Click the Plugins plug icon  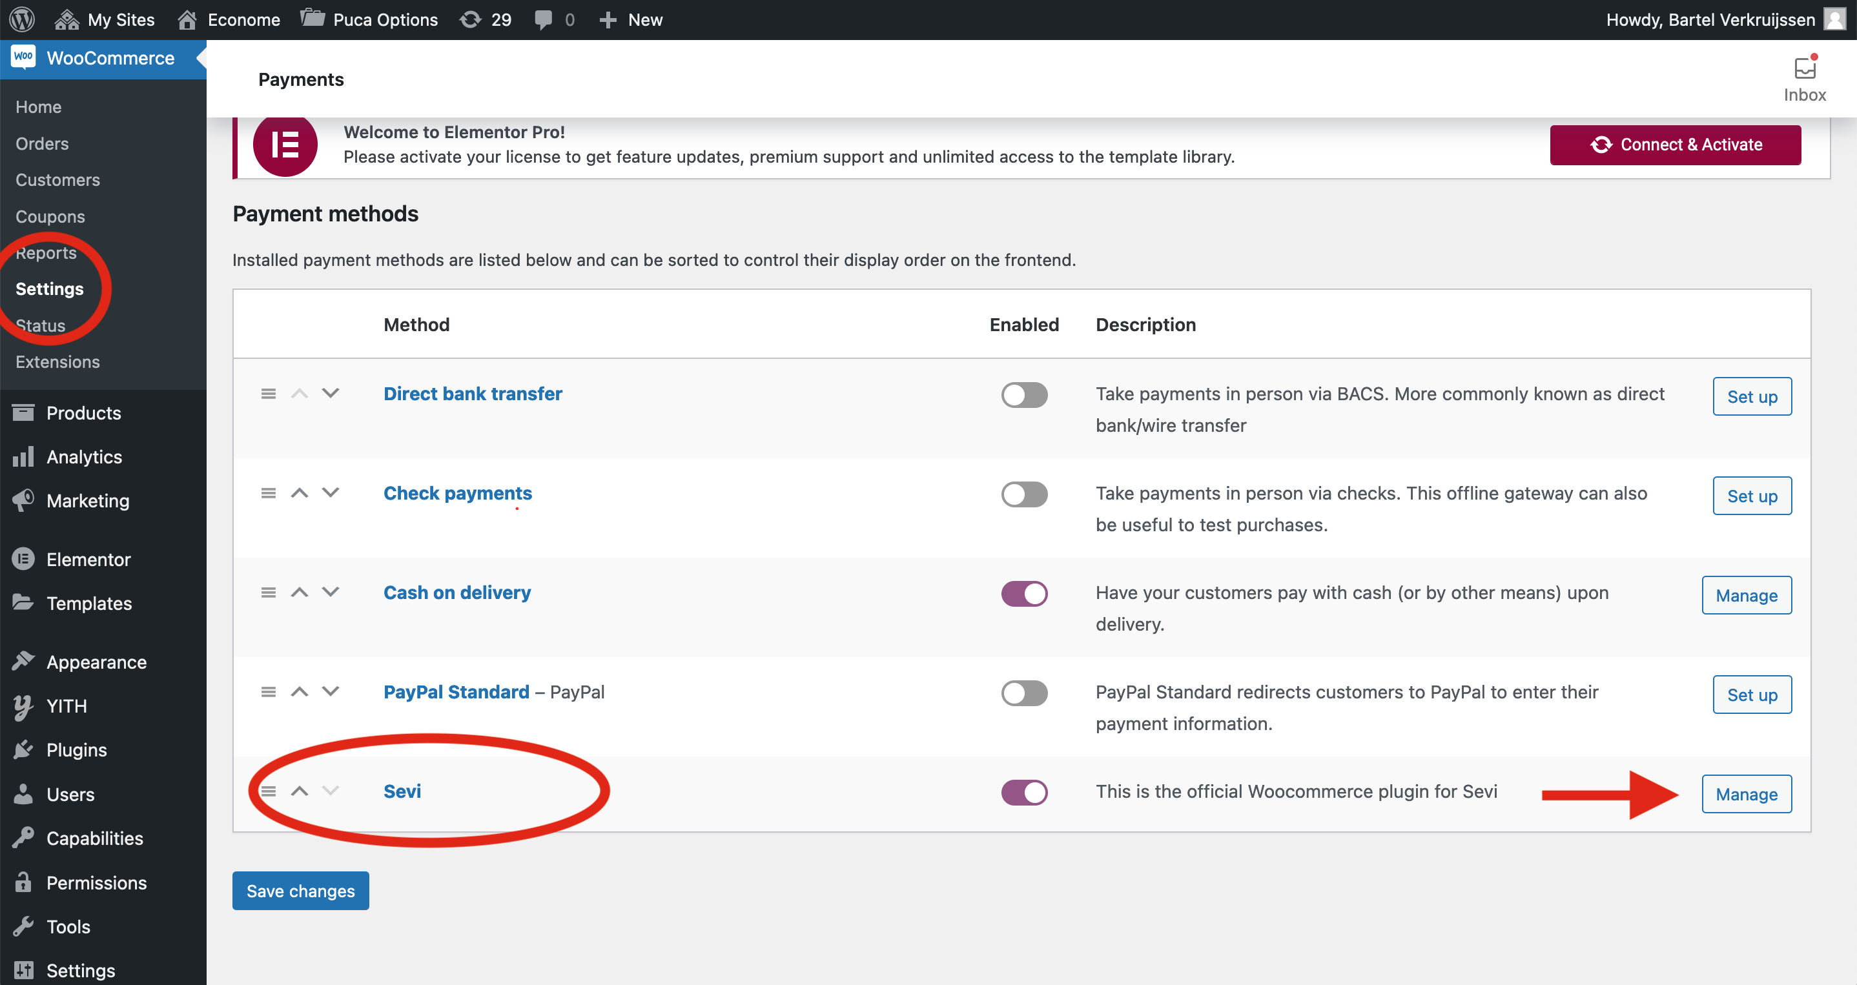pos(23,749)
